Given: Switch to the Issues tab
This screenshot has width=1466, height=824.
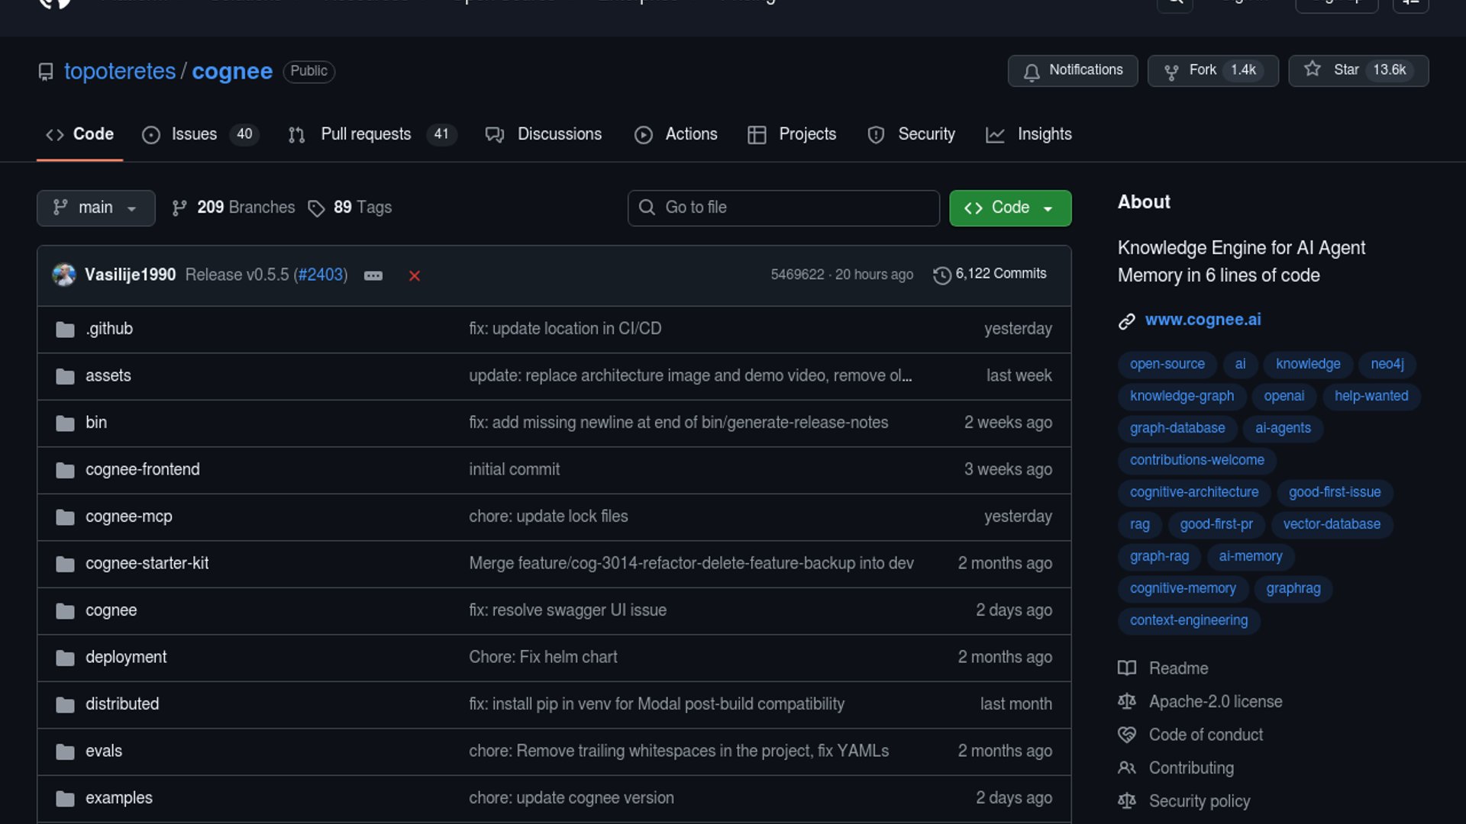Looking at the screenshot, I should click(194, 134).
